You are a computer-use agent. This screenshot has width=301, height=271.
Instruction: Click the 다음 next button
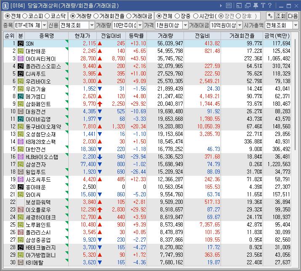coord(293,16)
